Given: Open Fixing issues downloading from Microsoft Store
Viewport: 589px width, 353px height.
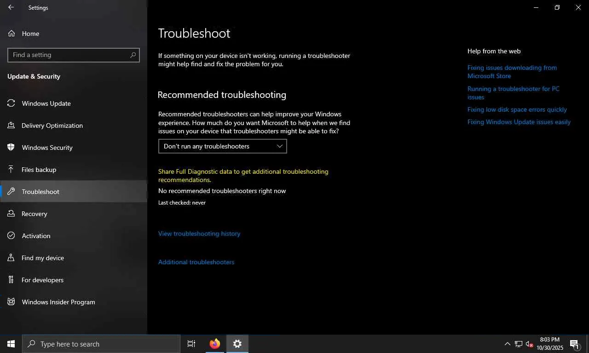Looking at the screenshot, I should click(x=512, y=72).
